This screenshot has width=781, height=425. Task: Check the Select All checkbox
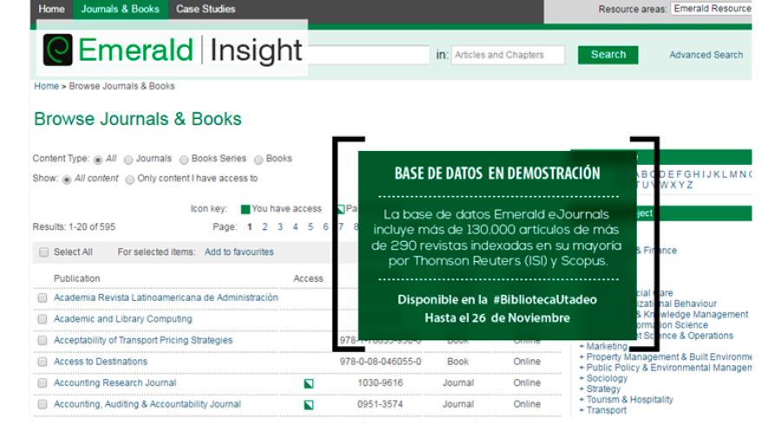(43, 252)
